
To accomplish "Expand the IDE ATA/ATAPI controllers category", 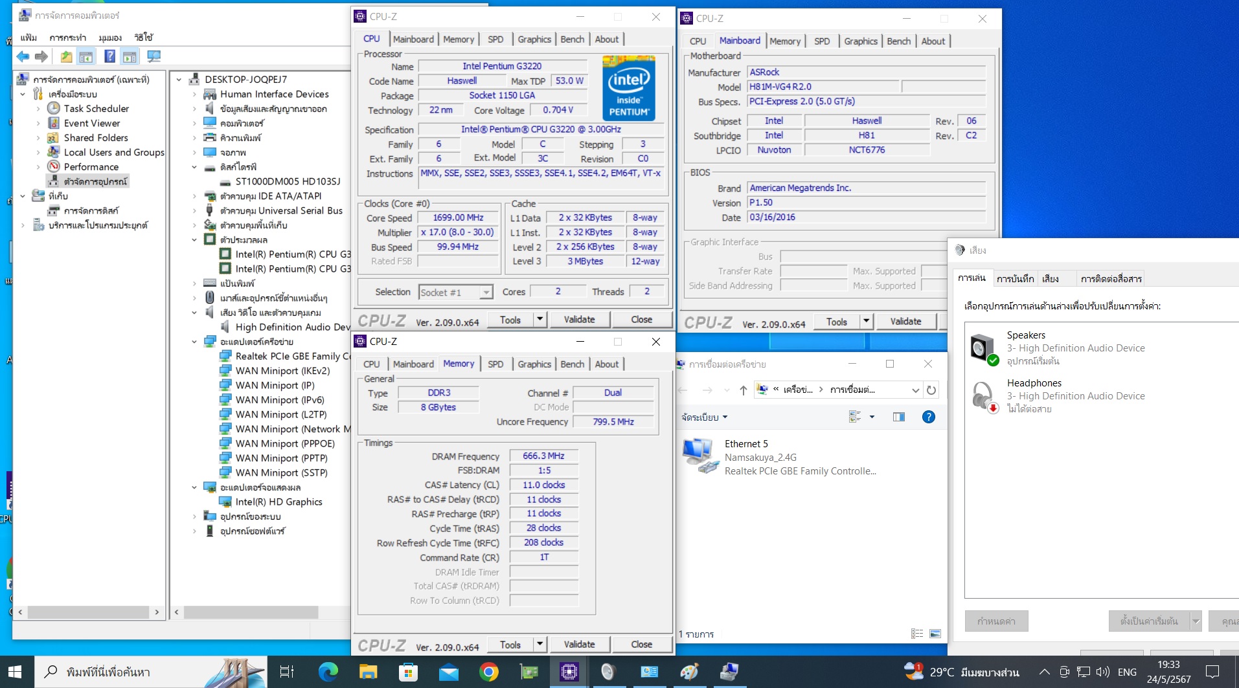I will [x=194, y=196].
